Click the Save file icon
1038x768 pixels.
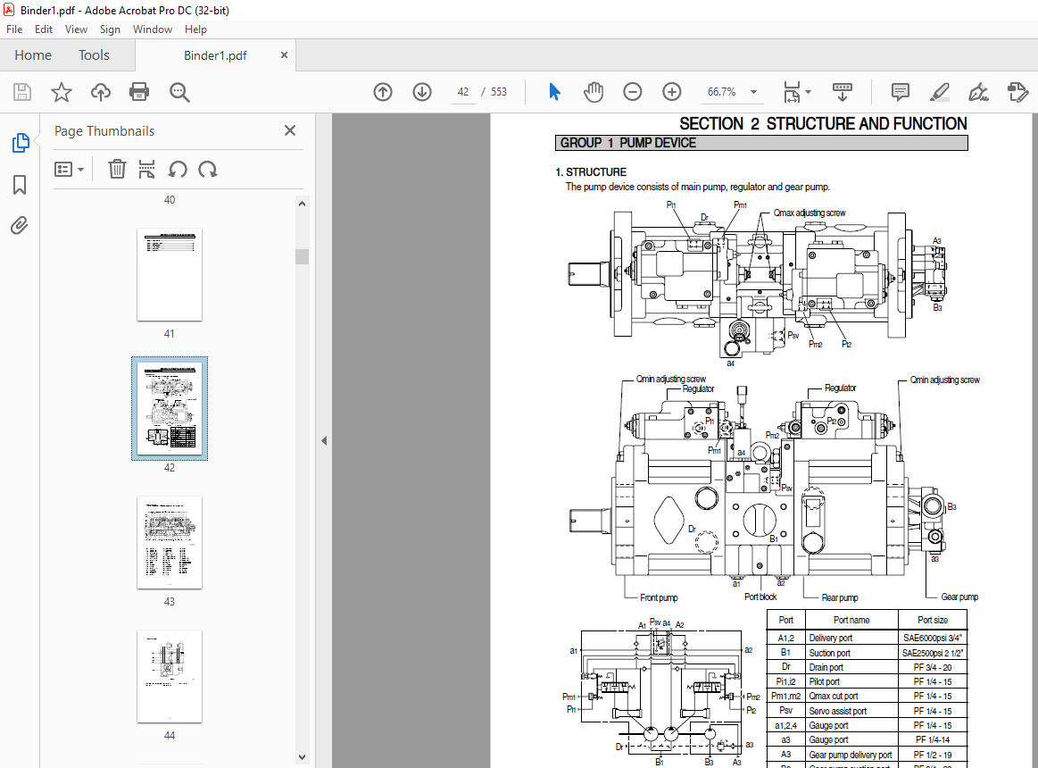22,92
